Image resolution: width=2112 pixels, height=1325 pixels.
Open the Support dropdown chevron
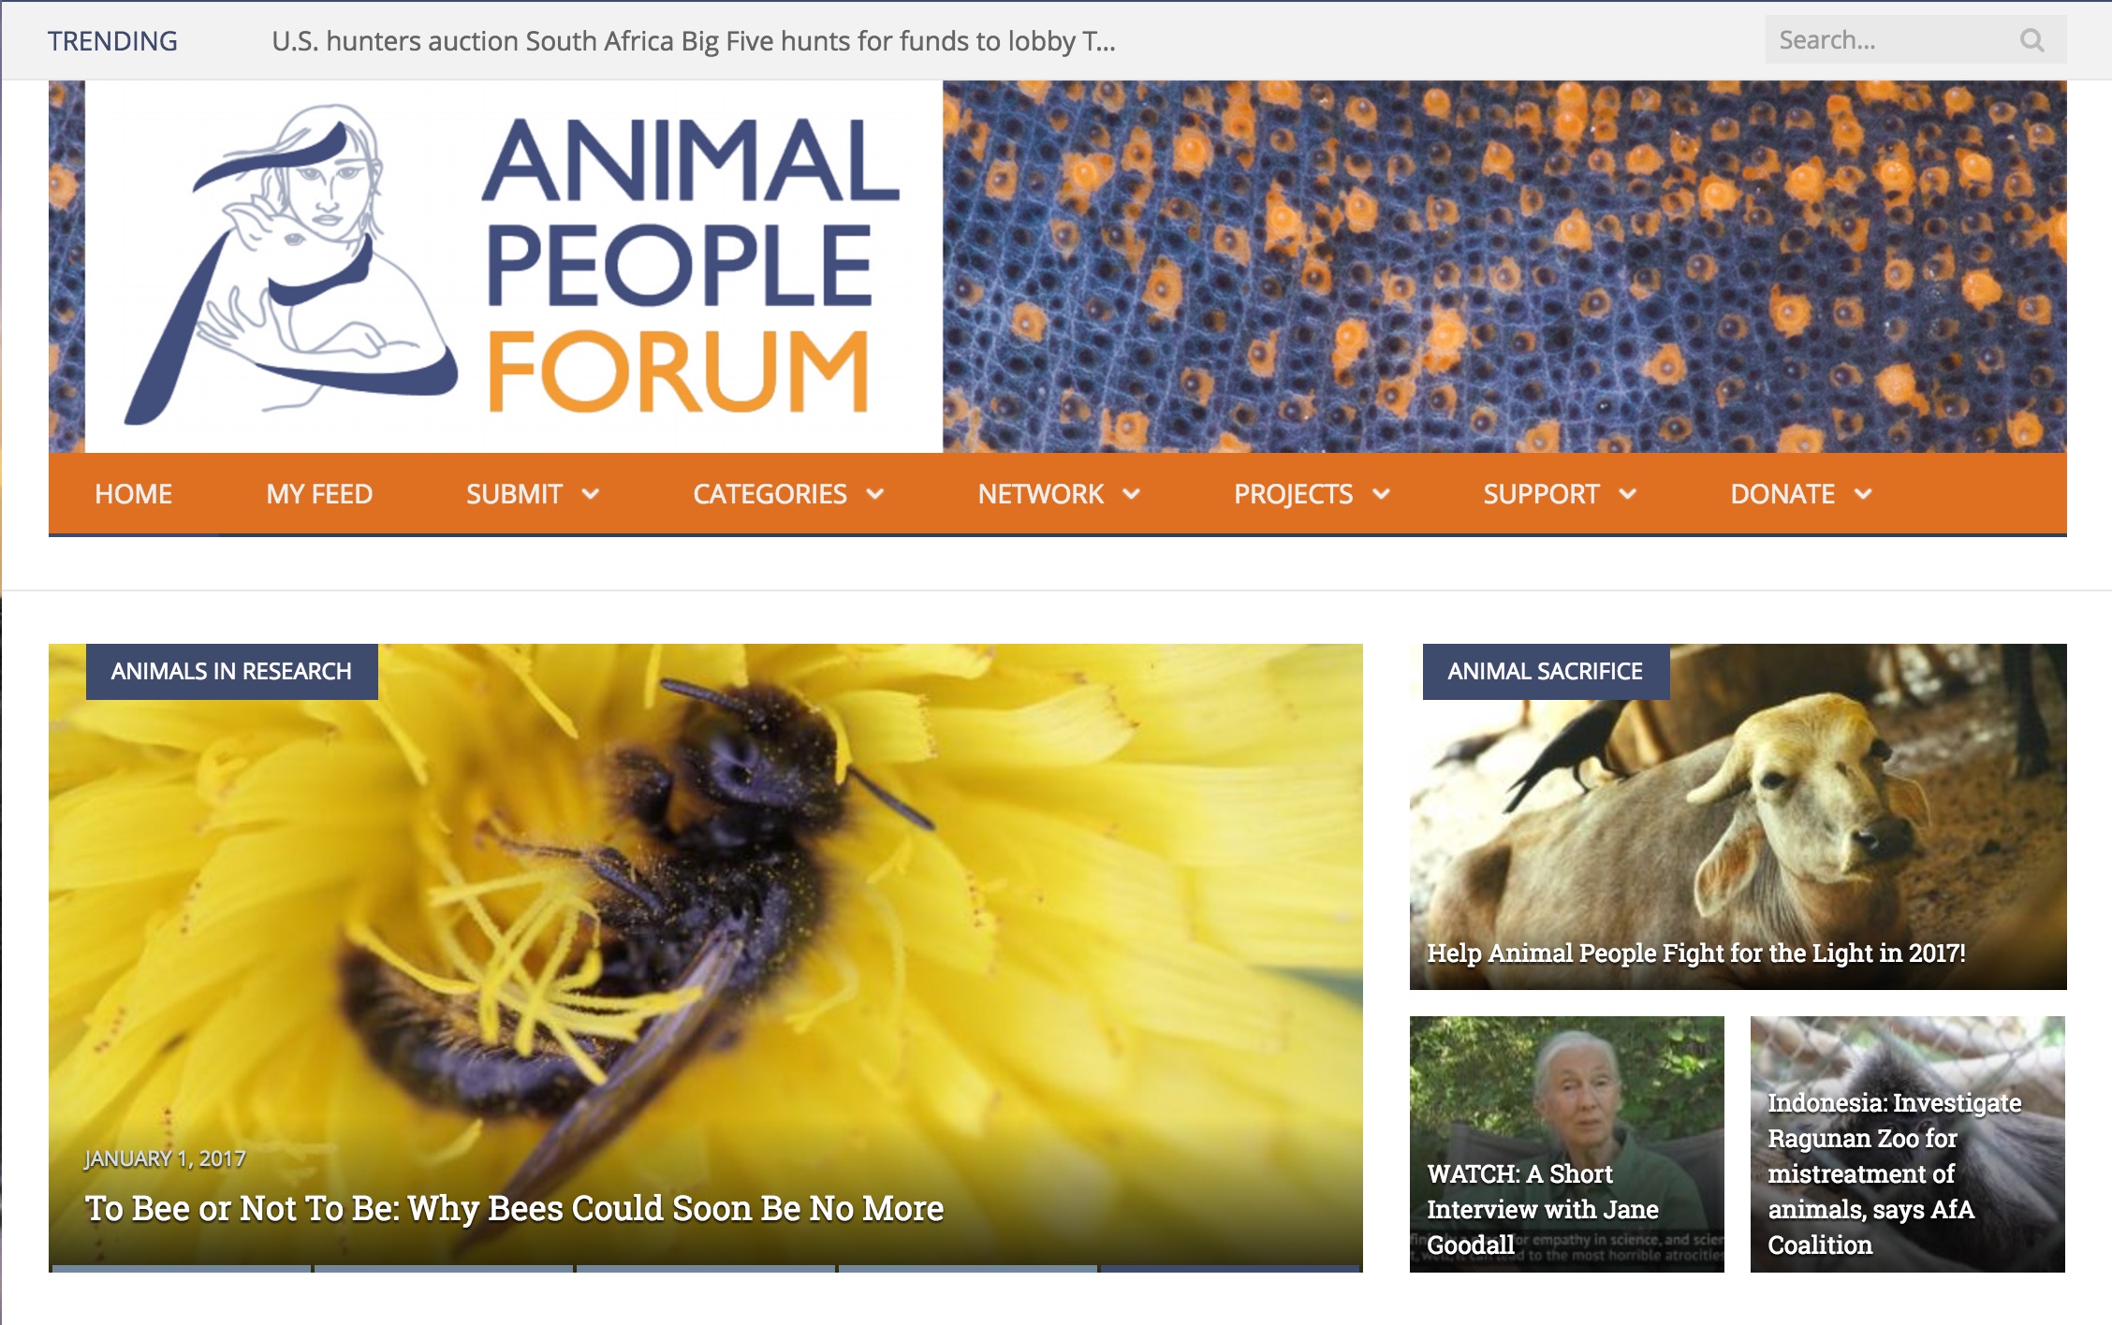click(x=1627, y=494)
